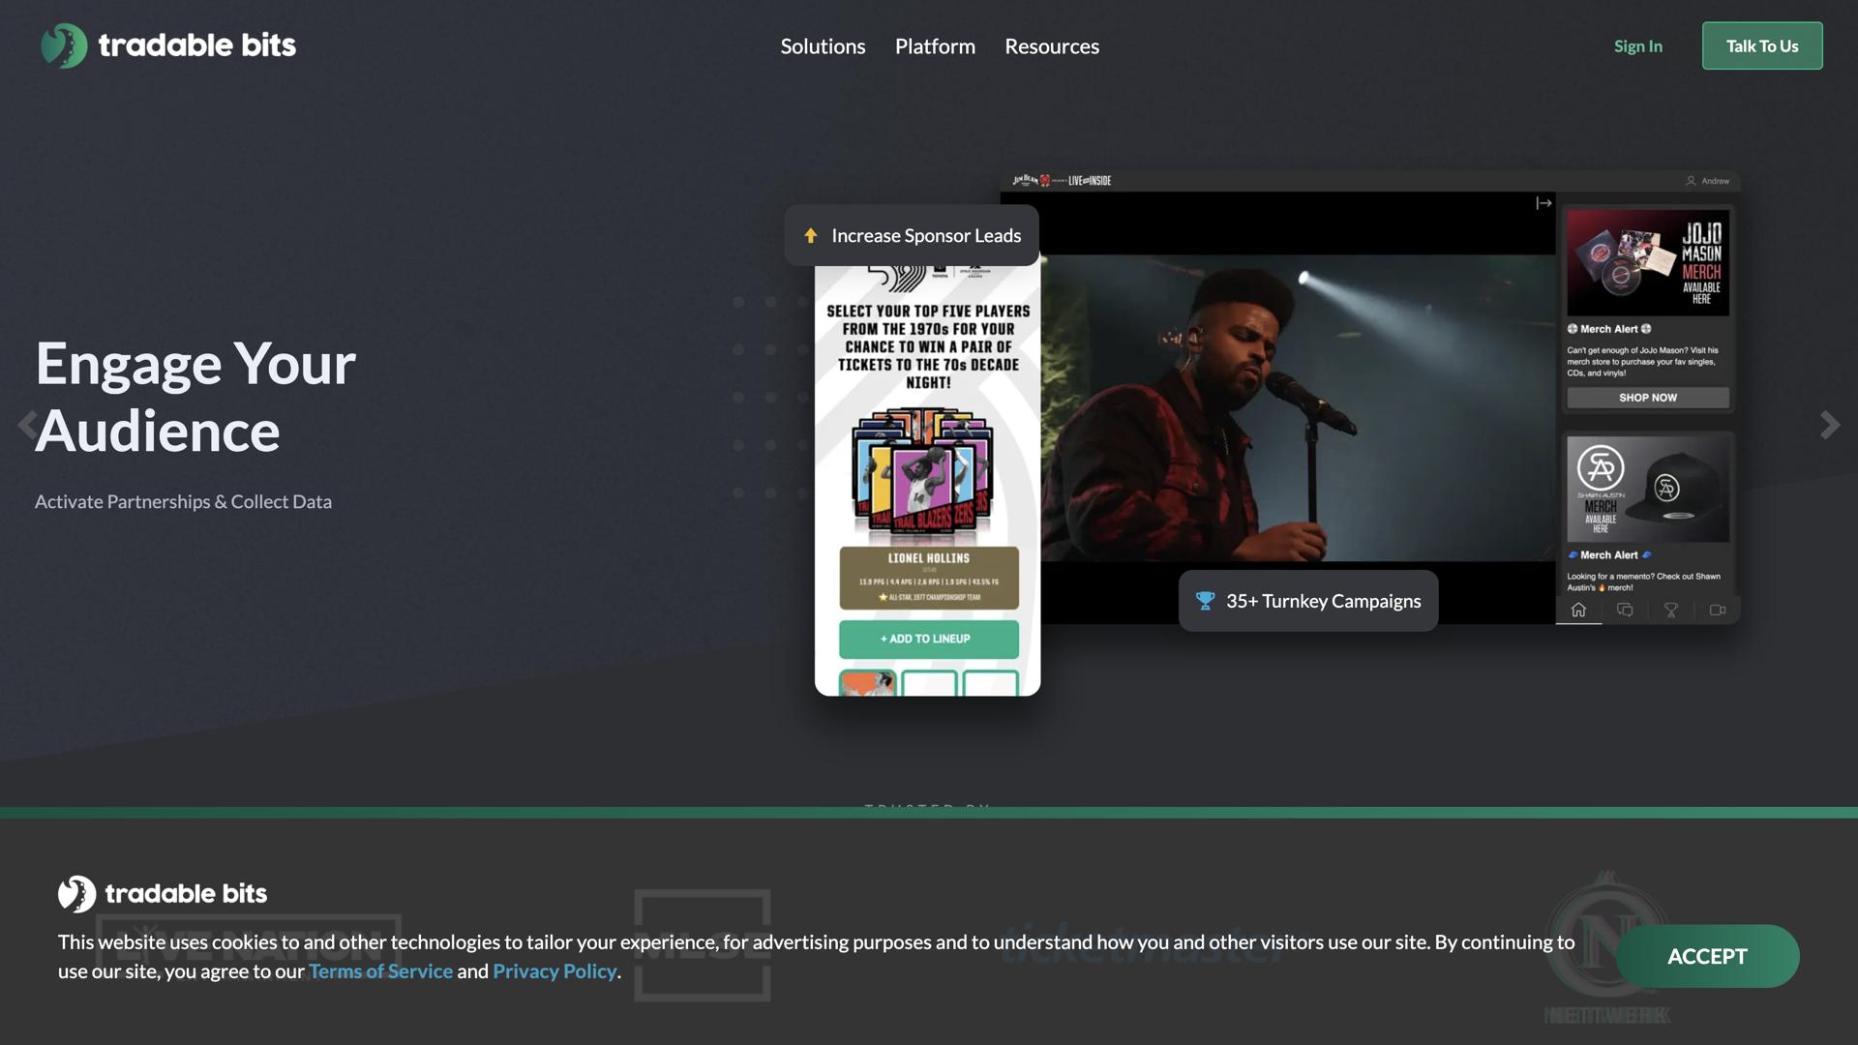Click the Sign In link

tap(1637, 46)
